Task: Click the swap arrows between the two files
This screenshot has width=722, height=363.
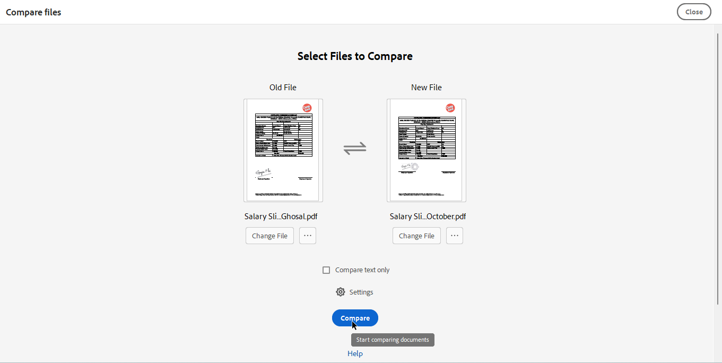Action: (x=355, y=149)
